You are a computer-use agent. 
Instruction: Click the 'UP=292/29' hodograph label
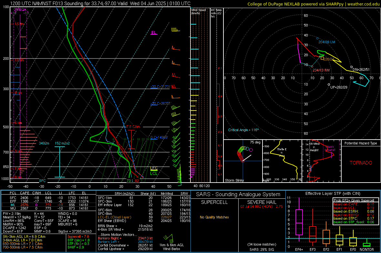[339, 87]
